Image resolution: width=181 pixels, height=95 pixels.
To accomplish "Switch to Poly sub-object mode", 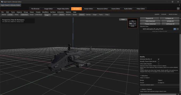I will pos(107,15).
